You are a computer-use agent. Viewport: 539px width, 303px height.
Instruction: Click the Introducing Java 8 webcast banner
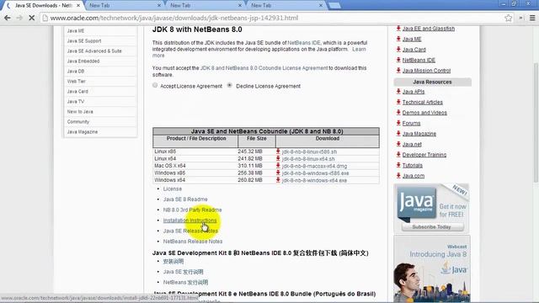[432, 268]
